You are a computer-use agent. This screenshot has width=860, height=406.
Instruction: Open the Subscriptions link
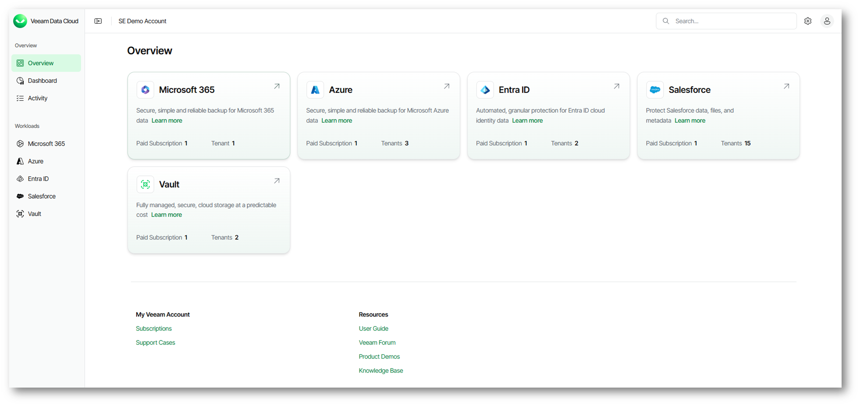coord(154,328)
